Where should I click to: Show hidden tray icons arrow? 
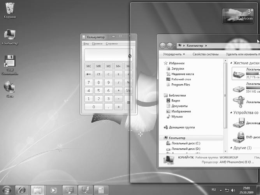point(221,190)
